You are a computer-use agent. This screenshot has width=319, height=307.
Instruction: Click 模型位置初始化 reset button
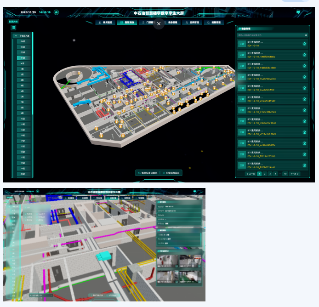click(x=148, y=173)
